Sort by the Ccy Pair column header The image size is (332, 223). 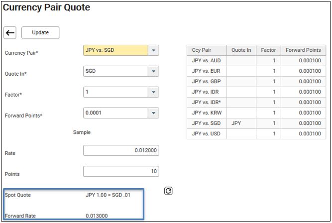pyautogui.click(x=207, y=50)
